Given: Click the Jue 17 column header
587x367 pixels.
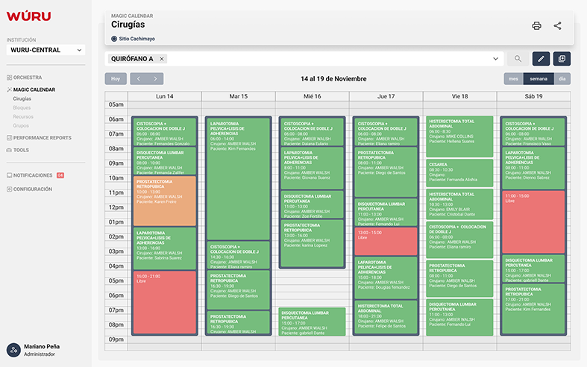Looking at the screenshot, I should click(386, 96).
